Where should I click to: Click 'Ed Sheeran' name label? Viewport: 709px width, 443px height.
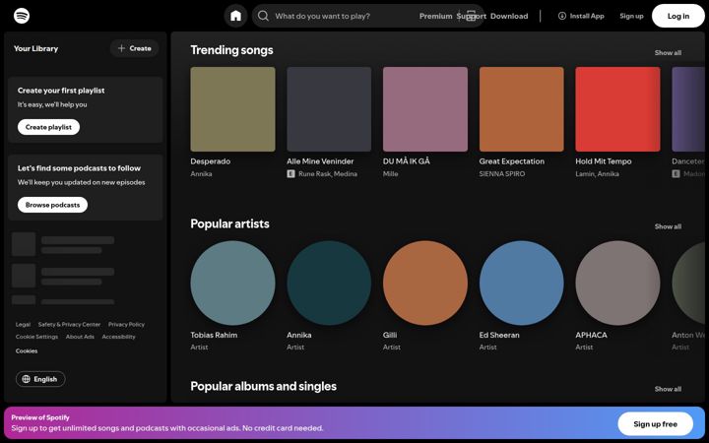pyautogui.click(x=499, y=335)
